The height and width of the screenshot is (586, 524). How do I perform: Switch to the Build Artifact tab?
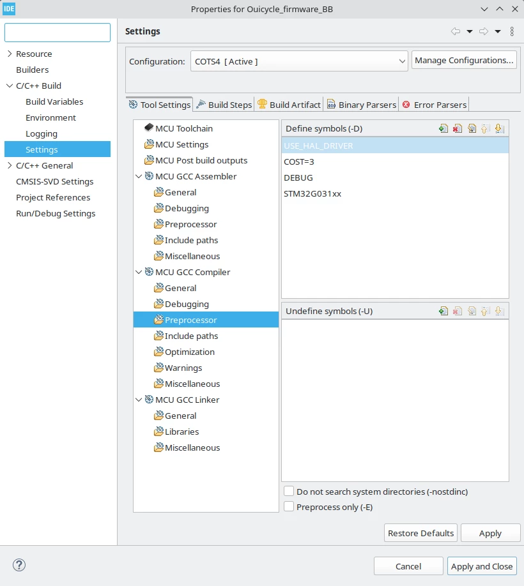(x=289, y=105)
